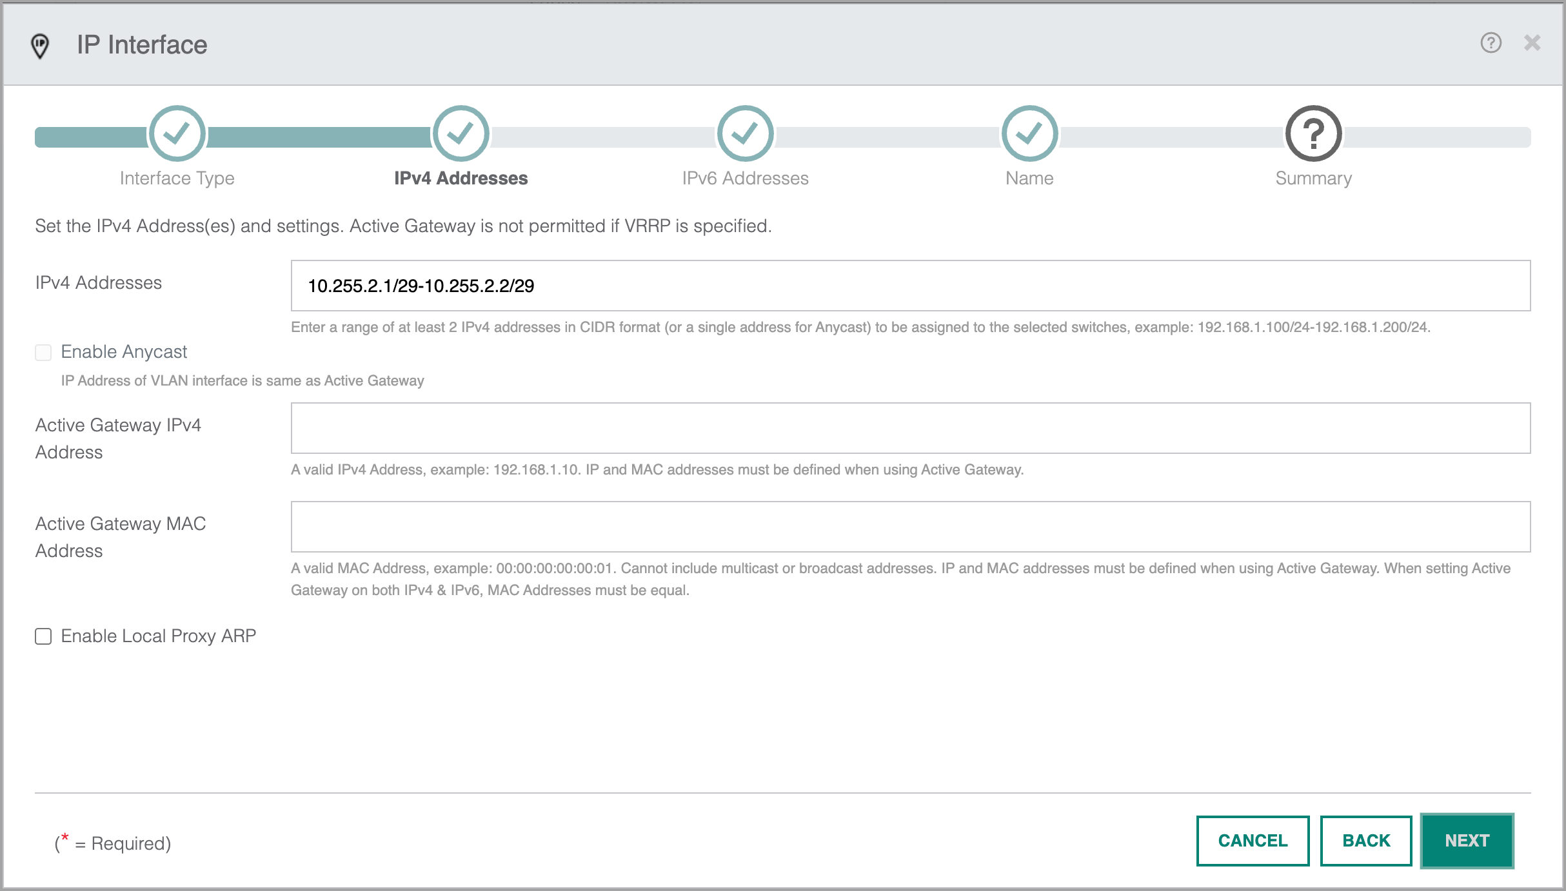
Task: Click the Active Gateway IPv4 Address label
Action: (118, 438)
